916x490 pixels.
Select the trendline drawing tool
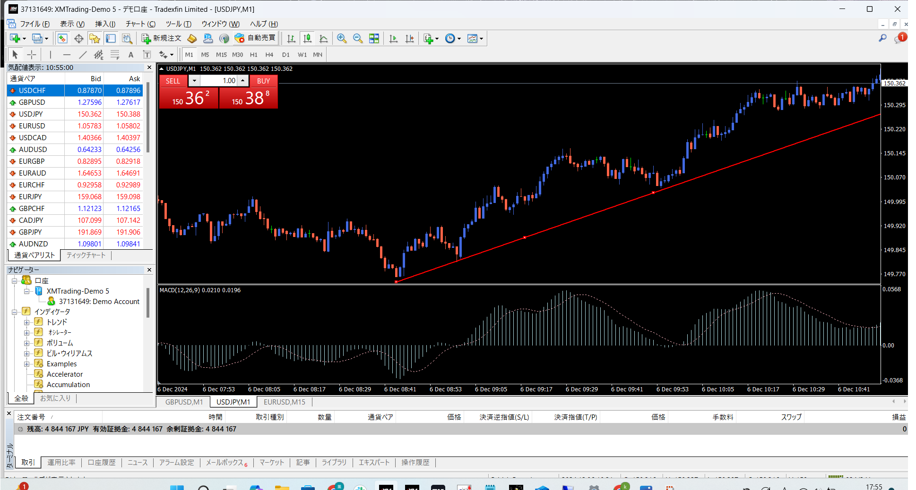point(83,55)
